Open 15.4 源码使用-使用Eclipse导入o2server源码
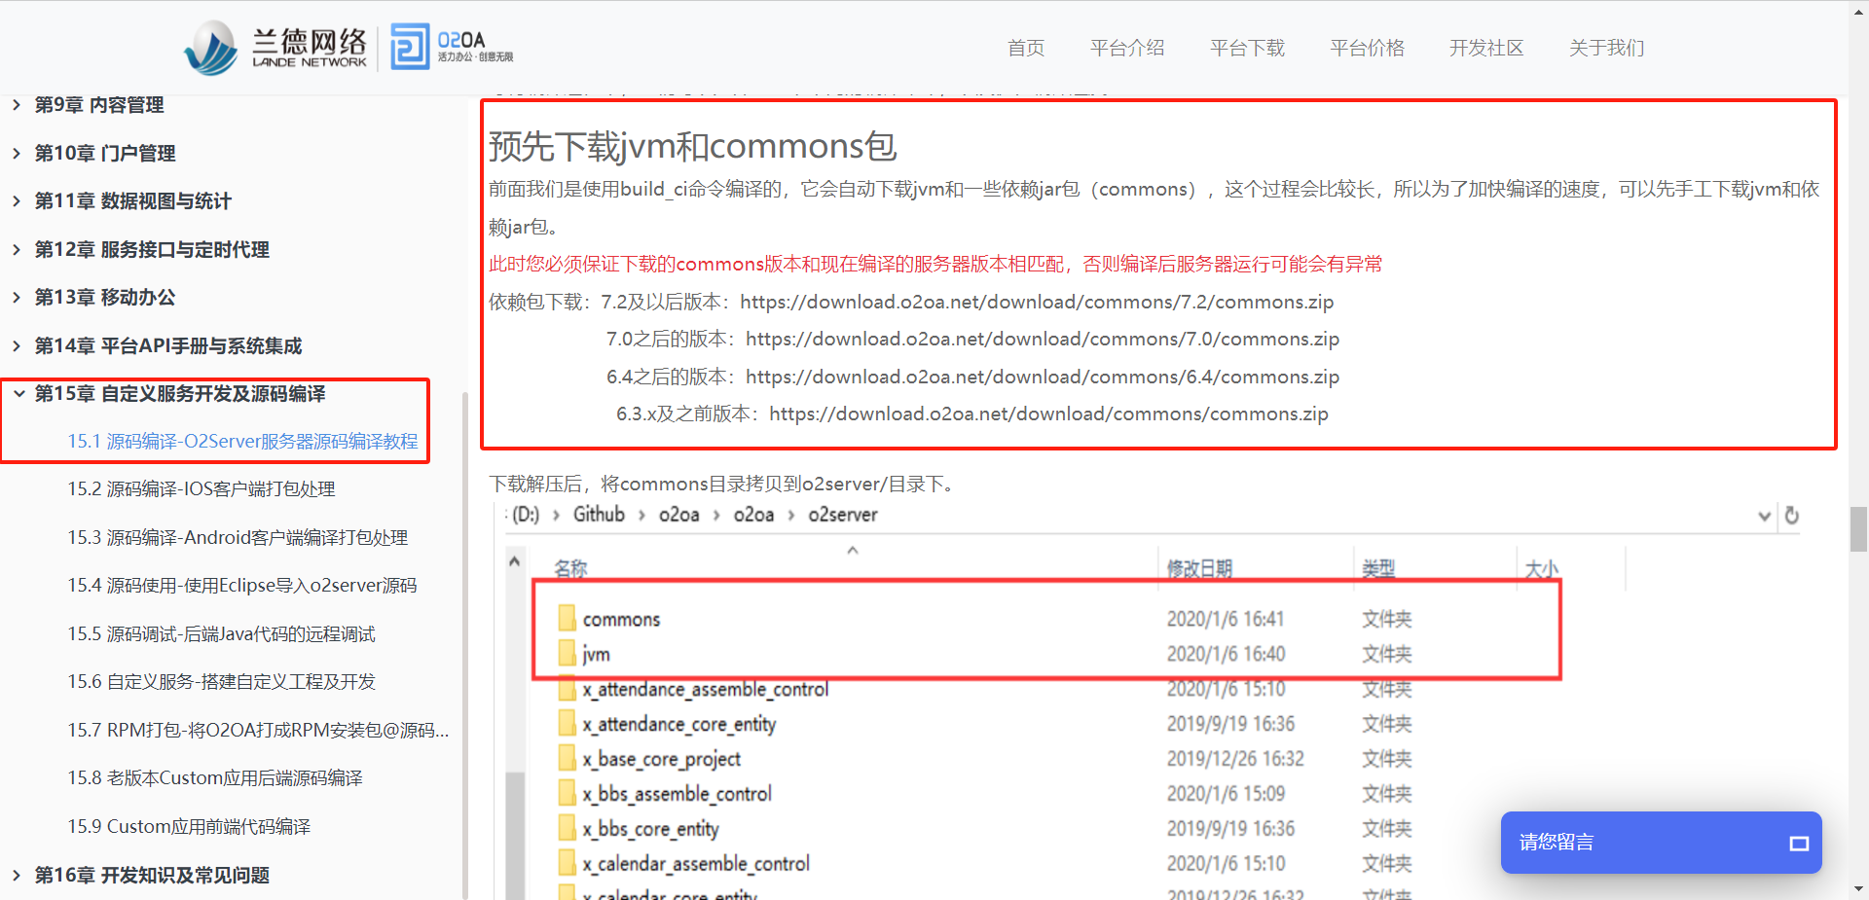This screenshot has width=1869, height=900. (242, 586)
